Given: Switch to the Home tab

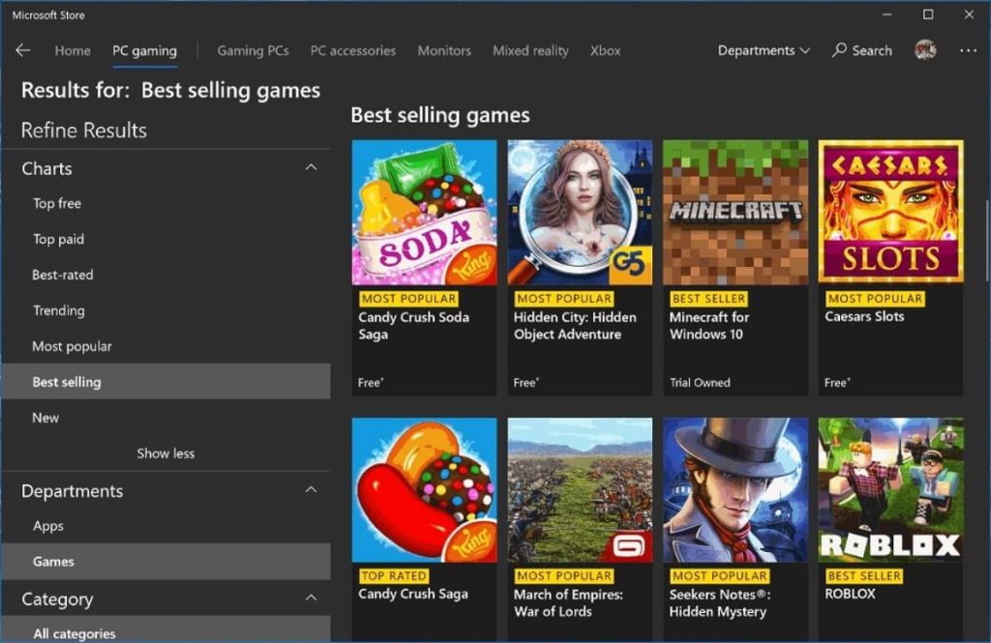Looking at the screenshot, I should coord(73,50).
